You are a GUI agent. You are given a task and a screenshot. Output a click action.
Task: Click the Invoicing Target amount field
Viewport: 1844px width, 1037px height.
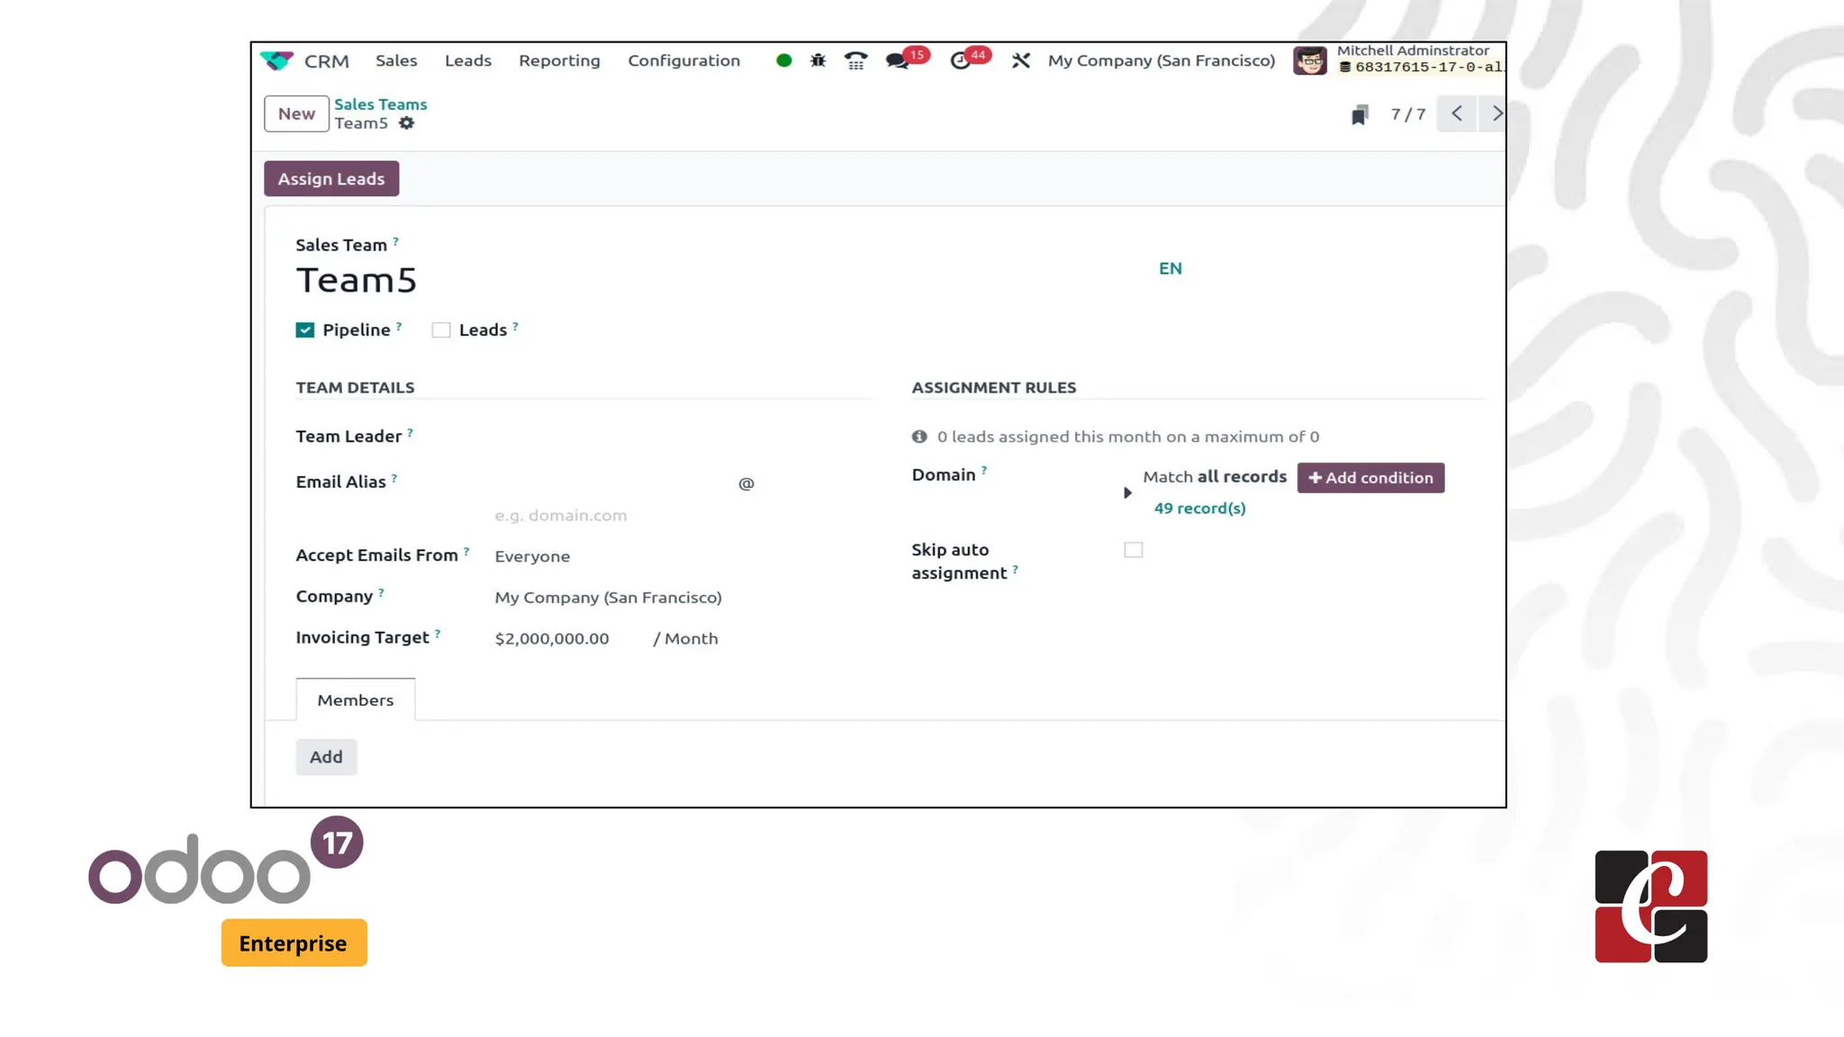pos(552,638)
